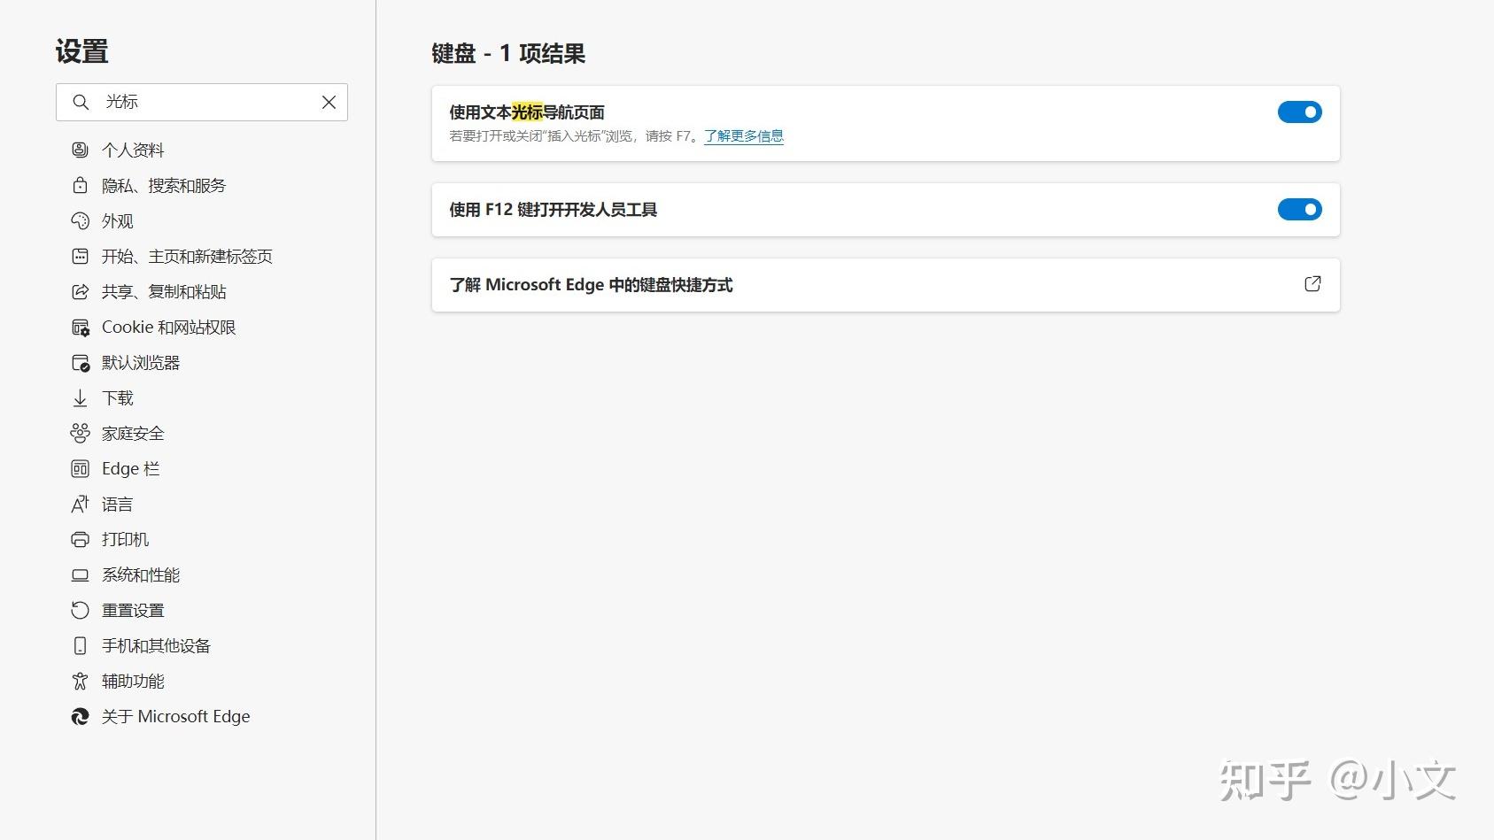This screenshot has height=840, width=1494.
Task: Click the external link icon on 了解 Microsoft Edge 中的键盘快捷方式
Action: (x=1312, y=283)
